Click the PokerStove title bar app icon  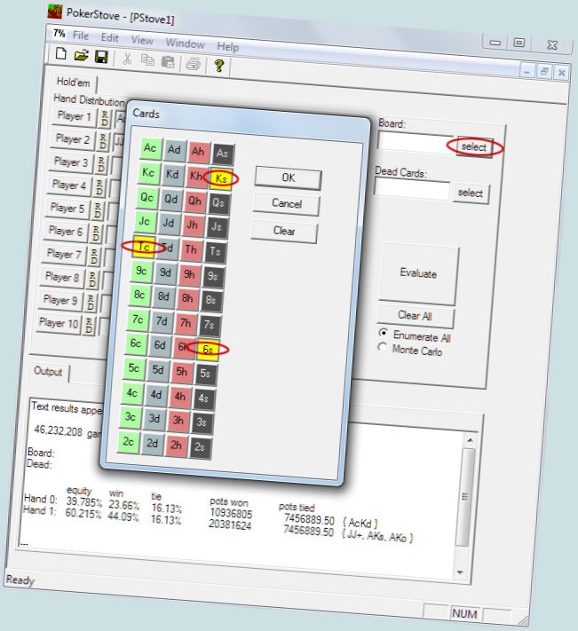55,12
